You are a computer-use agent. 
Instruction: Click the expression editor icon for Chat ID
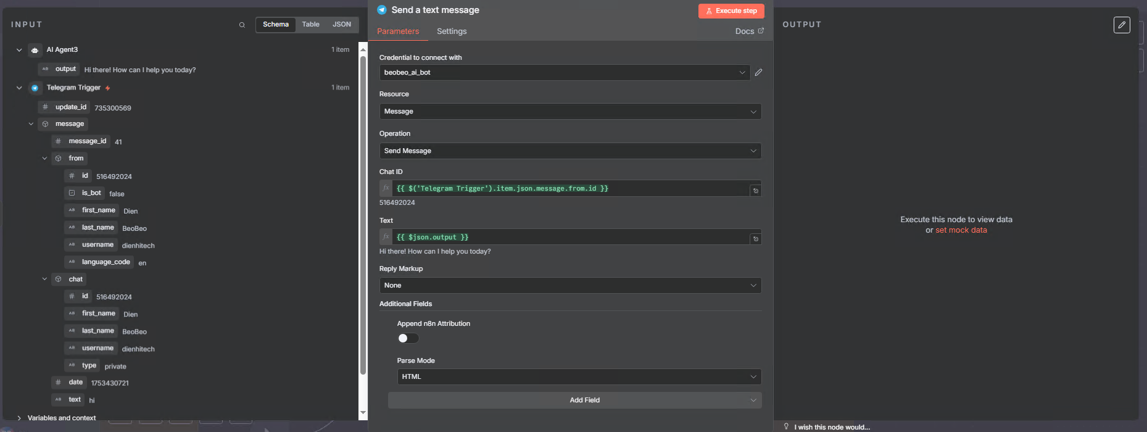[x=755, y=191]
